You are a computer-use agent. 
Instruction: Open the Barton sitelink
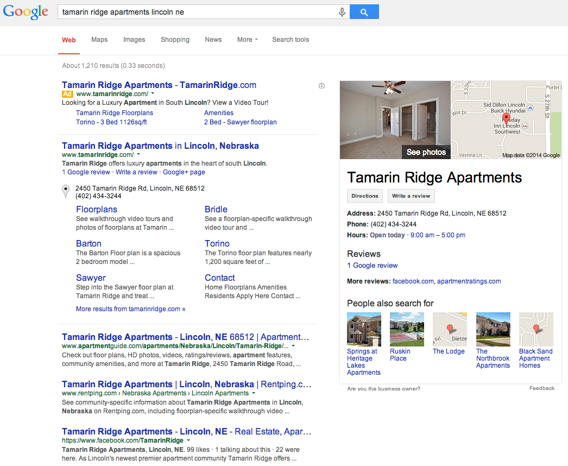coord(89,243)
